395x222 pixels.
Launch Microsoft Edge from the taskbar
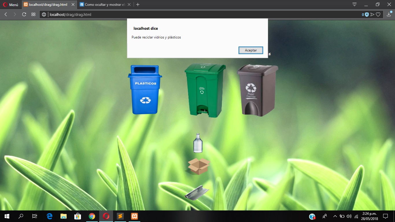pyautogui.click(x=50, y=216)
